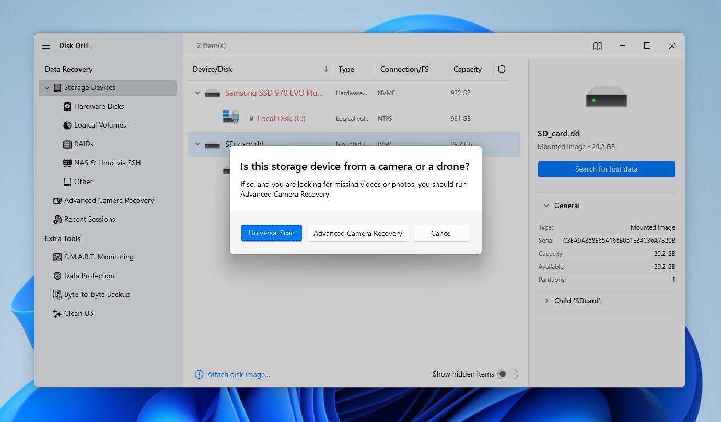Click the NAS & Linux via SSH icon

(67, 163)
